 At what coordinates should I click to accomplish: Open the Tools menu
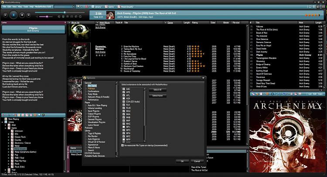pos(26,7)
